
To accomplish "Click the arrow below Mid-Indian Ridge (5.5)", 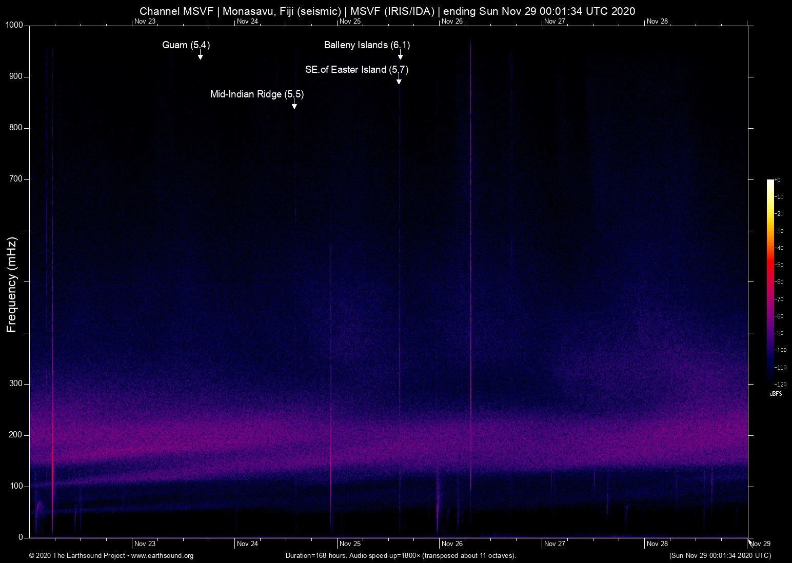I will pos(294,106).
